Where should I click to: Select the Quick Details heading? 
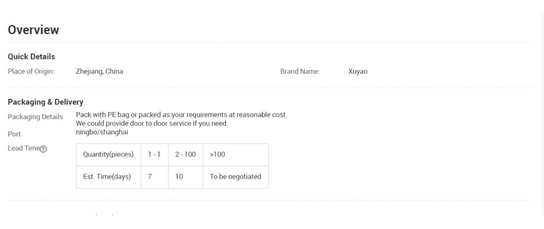32,57
